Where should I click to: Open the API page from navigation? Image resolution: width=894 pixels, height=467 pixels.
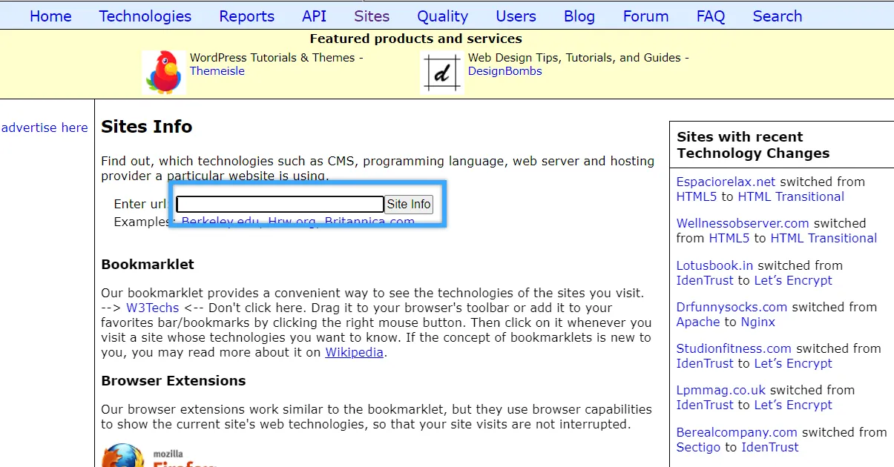pos(314,16)
